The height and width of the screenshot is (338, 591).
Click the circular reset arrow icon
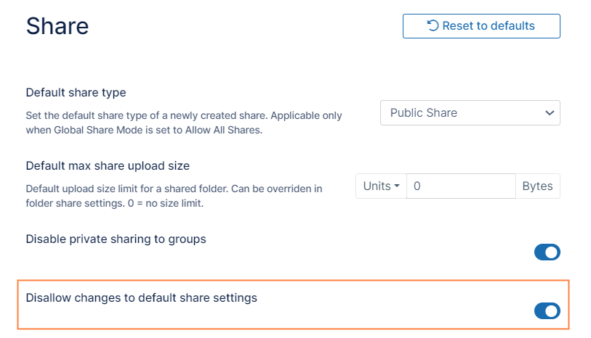(x=433, y=26)
